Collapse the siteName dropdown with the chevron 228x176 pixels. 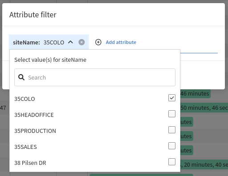point(70,42)
